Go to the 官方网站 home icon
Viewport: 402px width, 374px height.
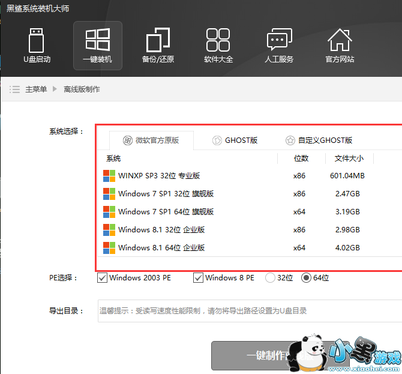(x=340, y=46)
